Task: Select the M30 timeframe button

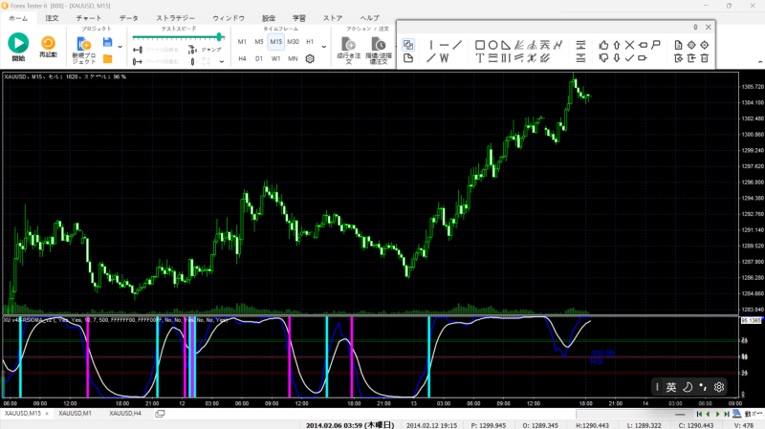Action: click(x=293, y=42)
